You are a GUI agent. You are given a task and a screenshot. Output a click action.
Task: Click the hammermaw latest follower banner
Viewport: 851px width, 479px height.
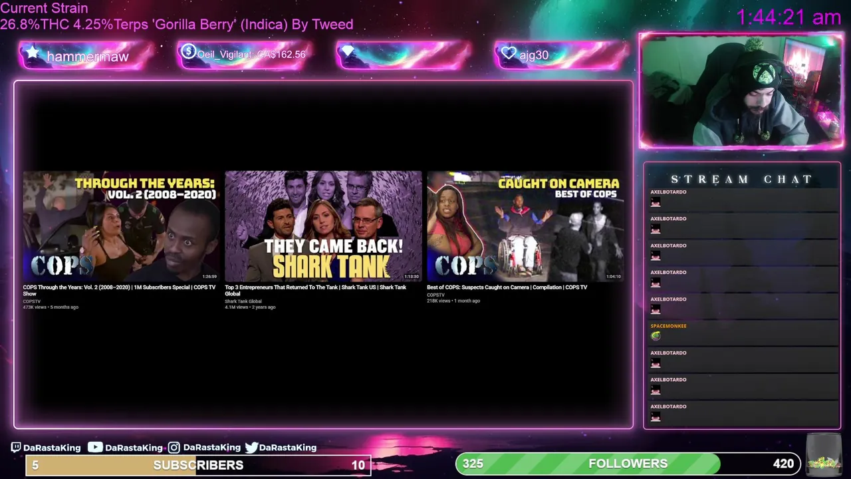tap(86, 55)
